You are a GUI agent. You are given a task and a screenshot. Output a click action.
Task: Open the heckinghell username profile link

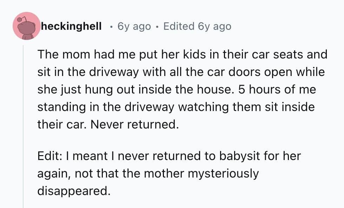coord(71,26)
